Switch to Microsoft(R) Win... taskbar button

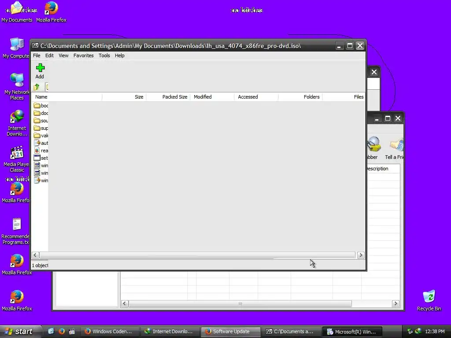(x=352, y=331)
